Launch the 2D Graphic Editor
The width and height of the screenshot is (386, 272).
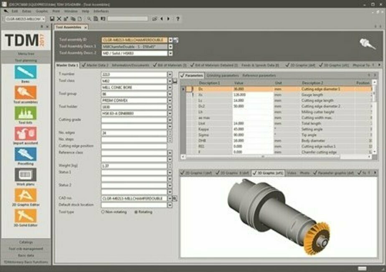[x=25, y=196]
